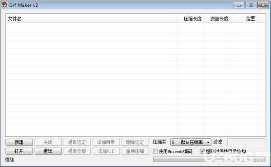Open the 压缩率 compression rate dropdown

(191, 142)
